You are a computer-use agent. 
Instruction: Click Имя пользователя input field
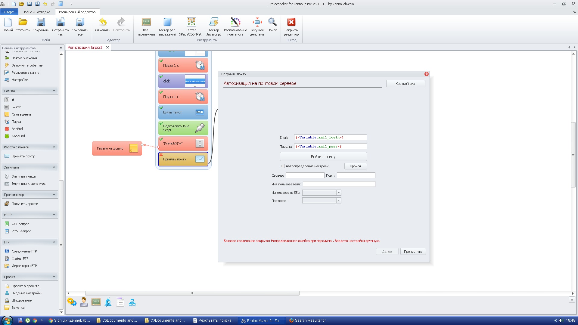point(339,184)
